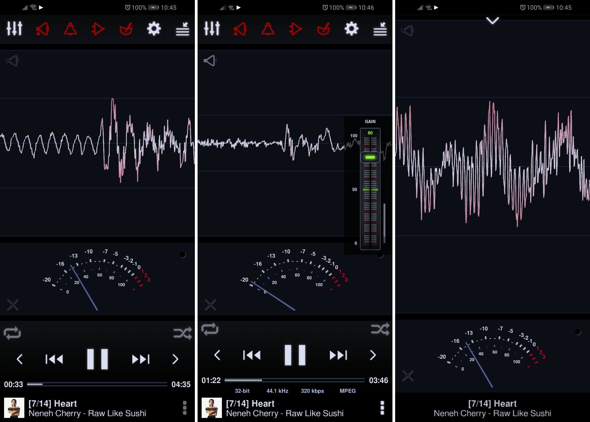Open settings gear in left screen
The width and height of the screenshot is (590, 422).
(154, 29)
